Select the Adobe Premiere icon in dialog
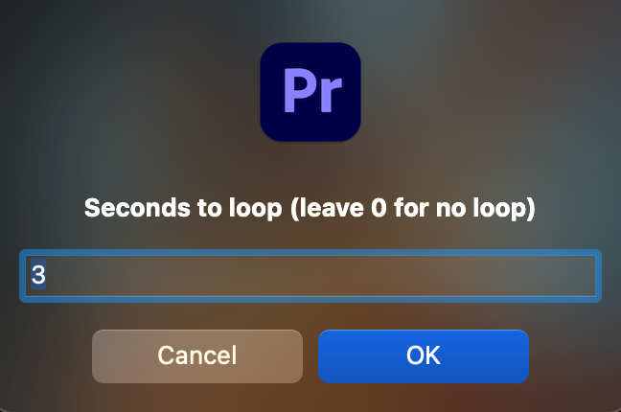 310,92
